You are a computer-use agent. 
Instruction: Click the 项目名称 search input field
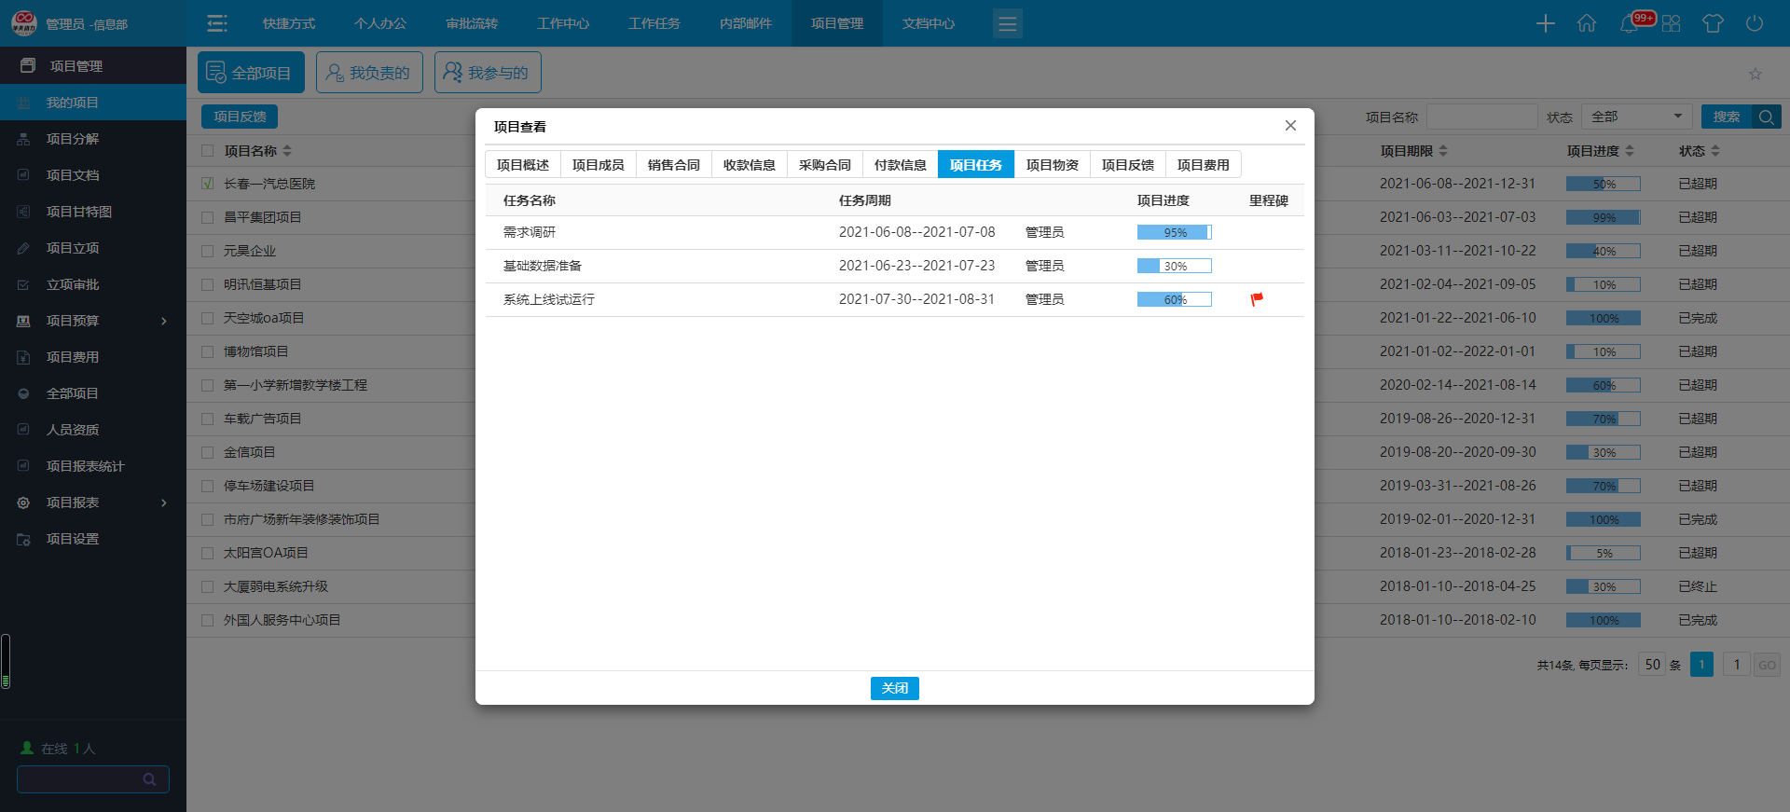[x=1481, y=117]
